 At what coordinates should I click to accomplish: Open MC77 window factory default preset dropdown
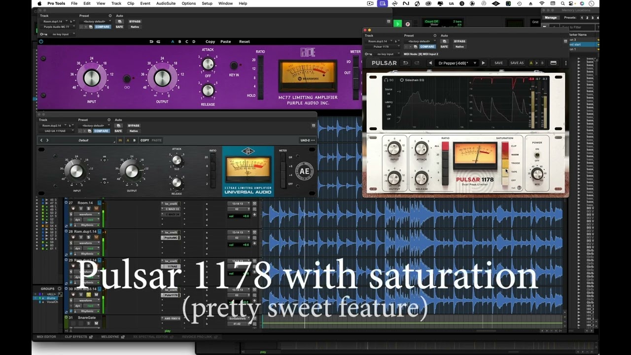coord(96,22)
